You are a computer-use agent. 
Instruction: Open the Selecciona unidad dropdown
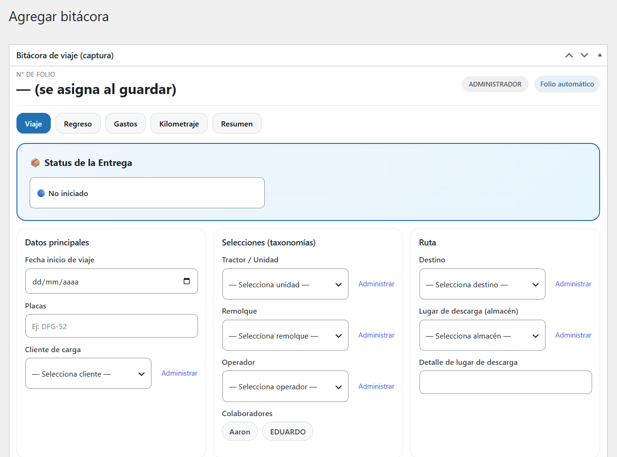click(285, 284)
